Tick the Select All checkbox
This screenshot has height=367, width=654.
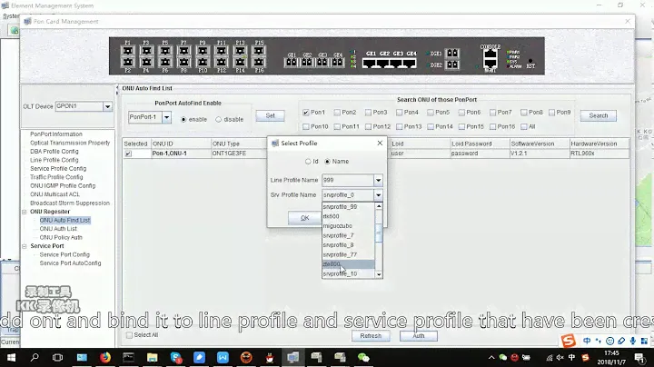click(128, 335)
